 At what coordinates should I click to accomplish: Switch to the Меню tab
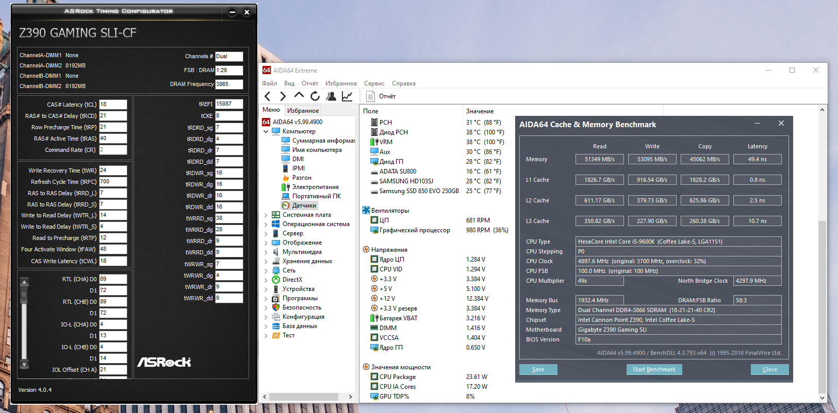pyautogui.click(x=271, y=110)
